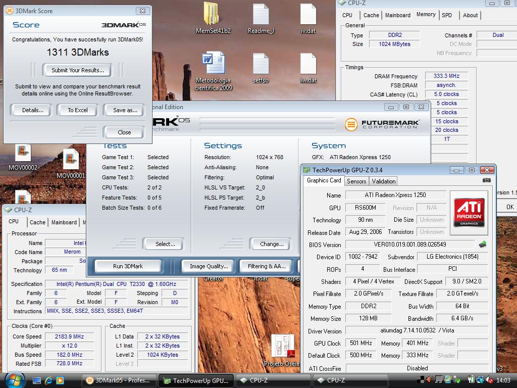This screenshot has width=517, height=388.
Task: Click the 1311 3DMarks score text
Action: tap(78, 52)
